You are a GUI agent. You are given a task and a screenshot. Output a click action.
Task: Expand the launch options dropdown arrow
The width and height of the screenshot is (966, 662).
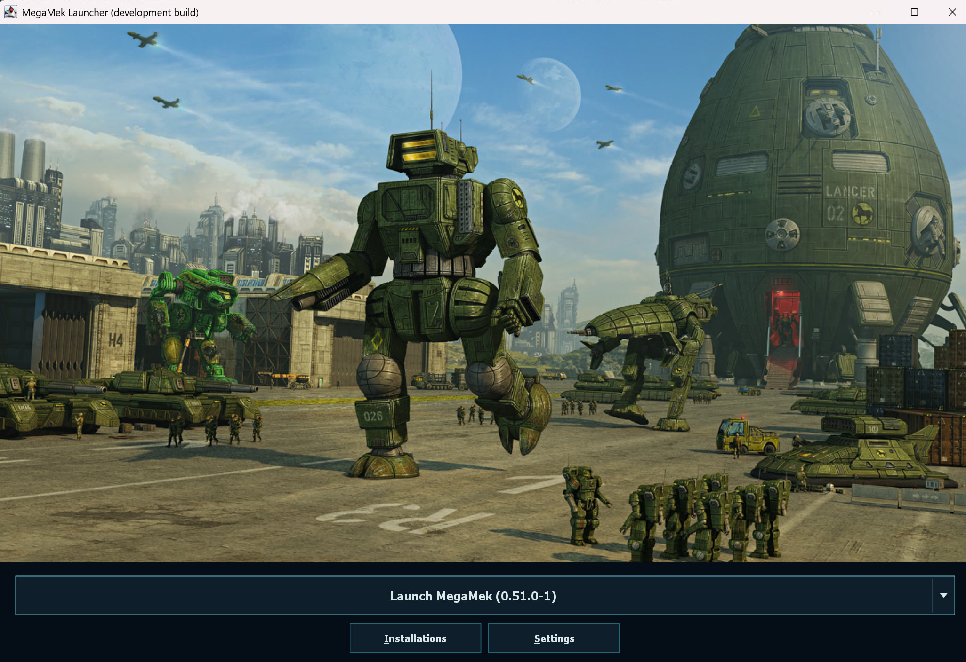click(x=943, y=596)
